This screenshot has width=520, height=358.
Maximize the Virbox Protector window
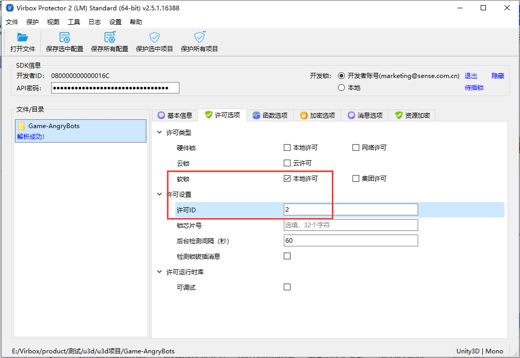click(x=483, y=8)
